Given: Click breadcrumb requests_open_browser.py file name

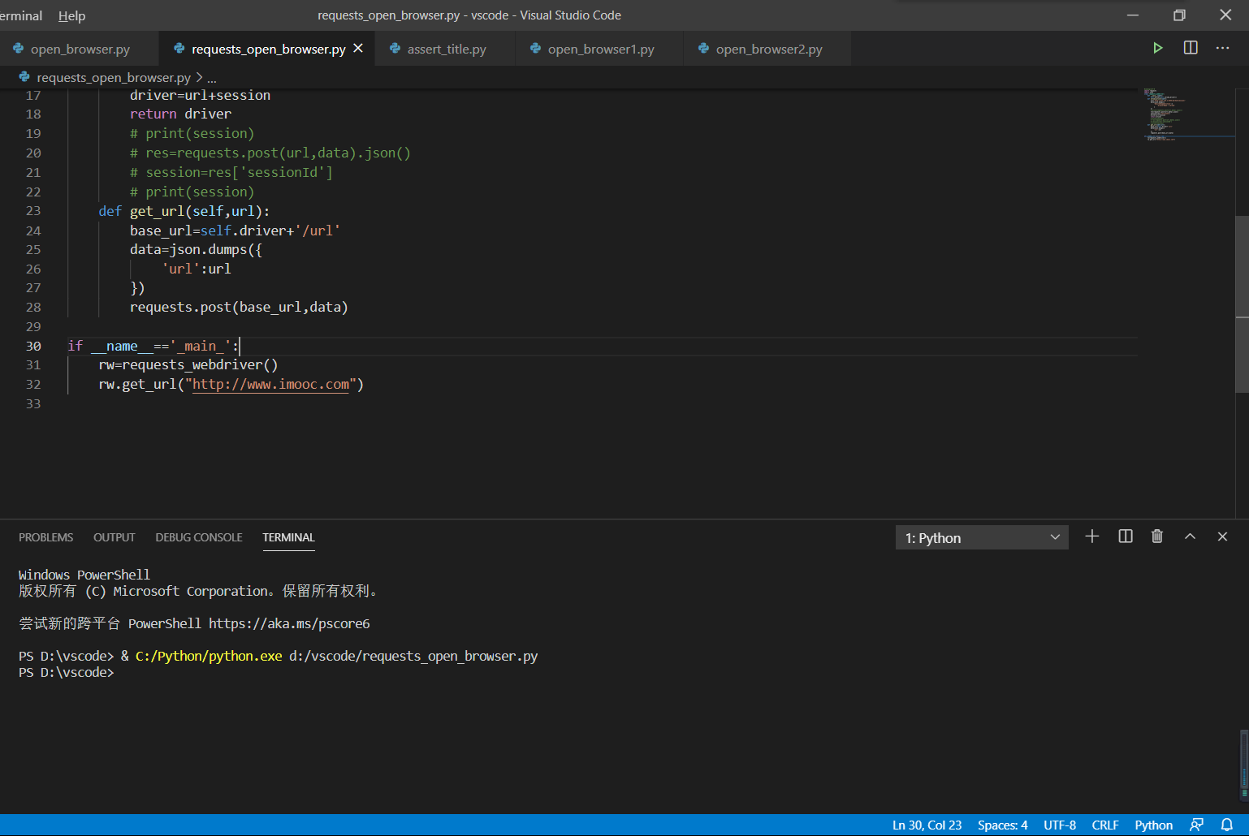Looking at the screenshot, I should [x=114, y=78].
